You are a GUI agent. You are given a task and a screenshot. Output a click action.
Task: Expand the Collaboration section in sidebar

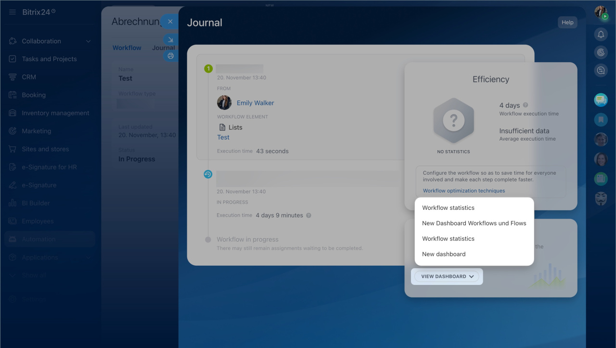pos(88,41)
